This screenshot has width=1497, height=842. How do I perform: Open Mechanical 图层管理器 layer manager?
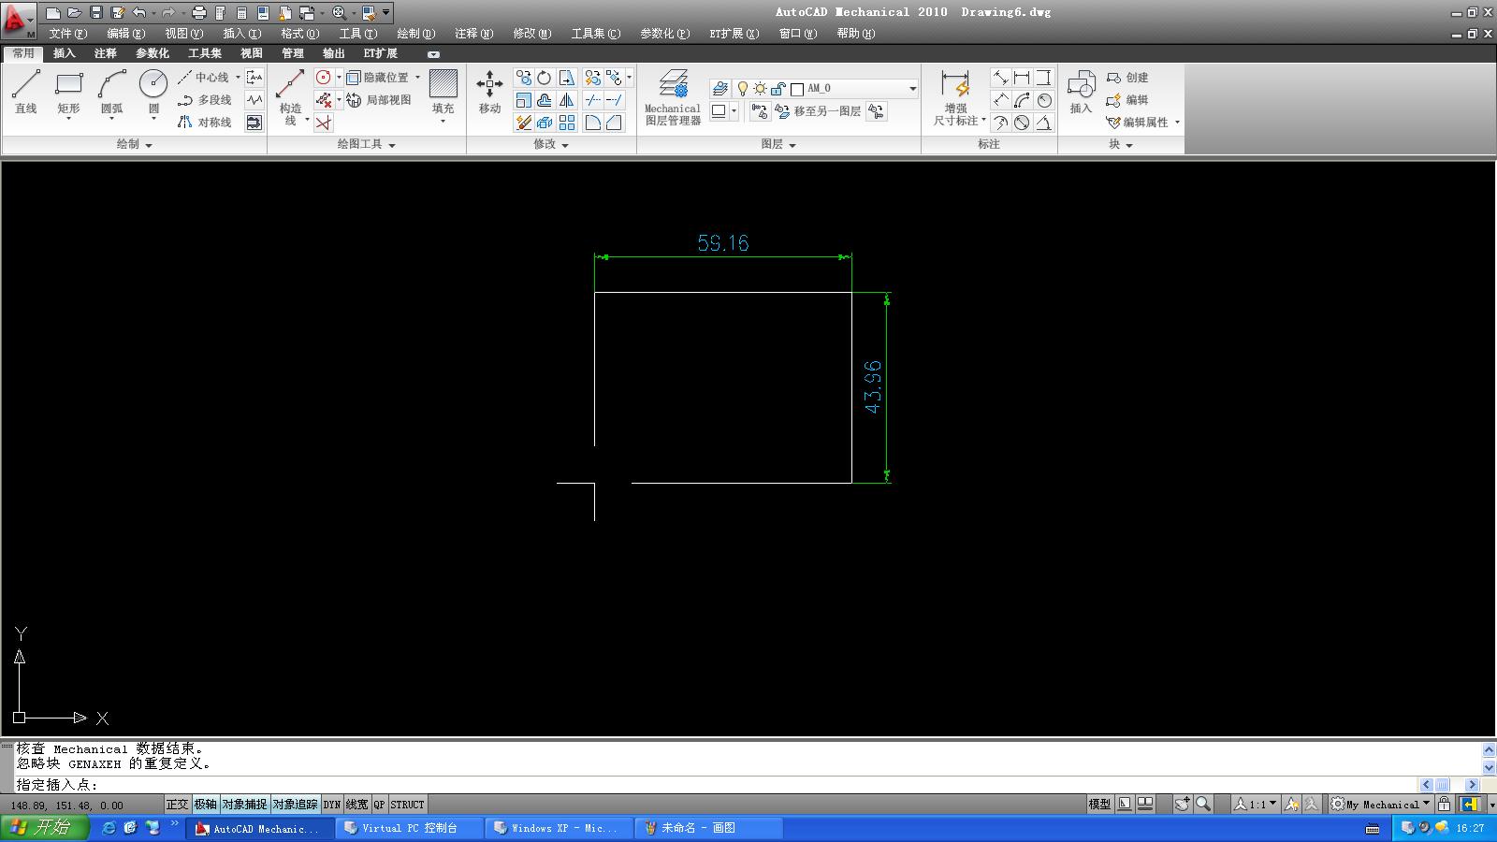[x=673, y=97]
